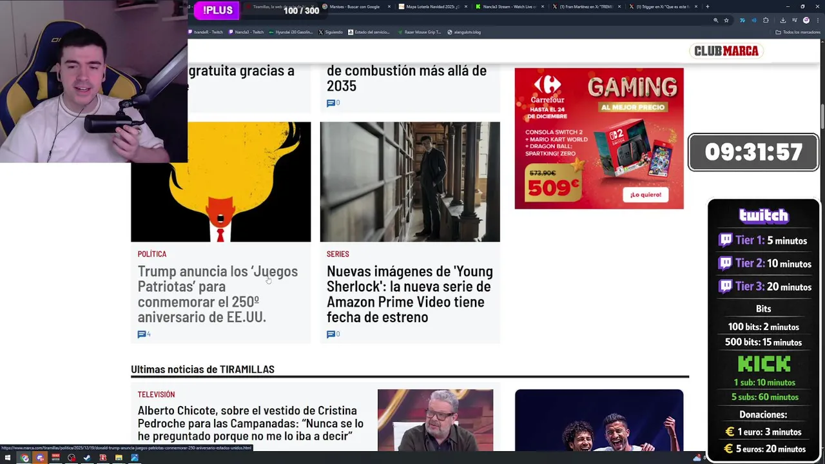Open de combustión más allá de 2035 headline
The height and width of the screenshot is (464, 825).
(407, 78)
